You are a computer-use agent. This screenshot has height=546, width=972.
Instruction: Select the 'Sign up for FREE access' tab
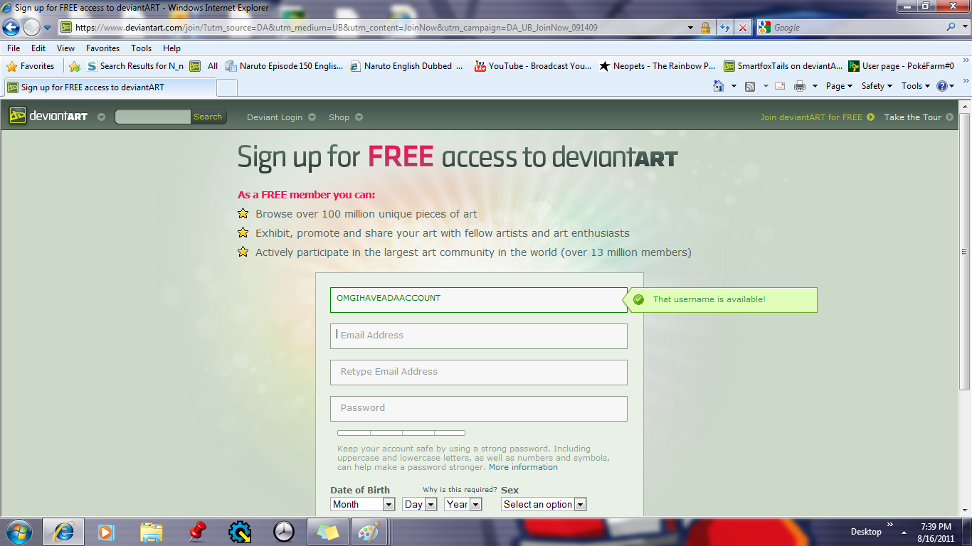110,87
